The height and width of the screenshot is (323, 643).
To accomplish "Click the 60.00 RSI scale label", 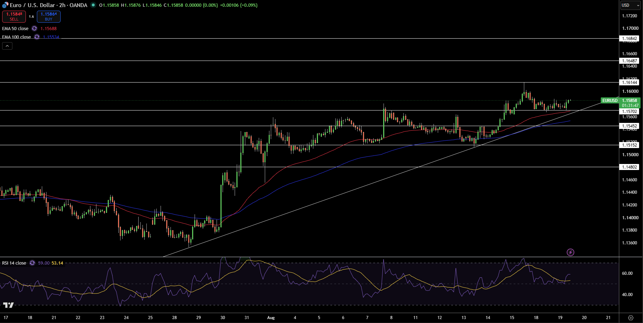I will point(627,273).
